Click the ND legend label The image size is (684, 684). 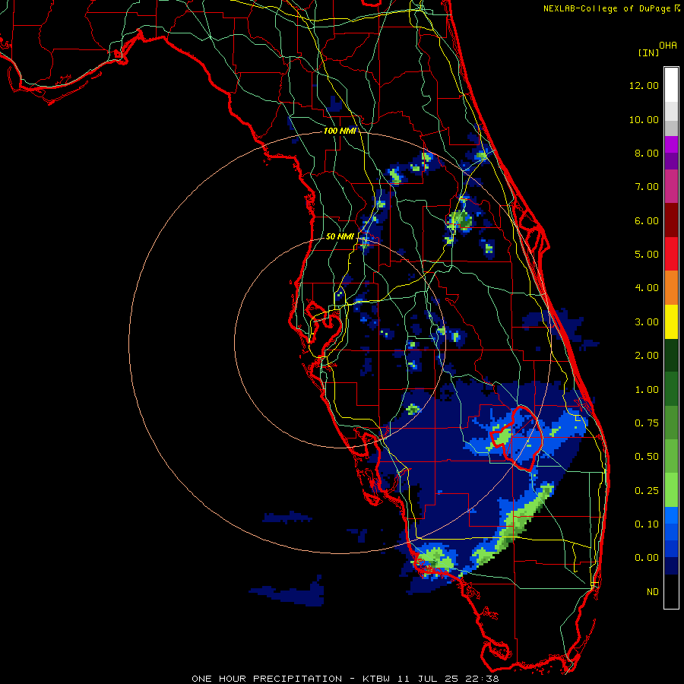pos(653,592)
